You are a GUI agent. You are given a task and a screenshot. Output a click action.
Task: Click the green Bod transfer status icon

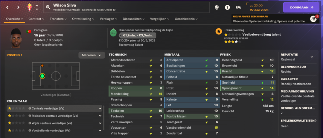113,32
